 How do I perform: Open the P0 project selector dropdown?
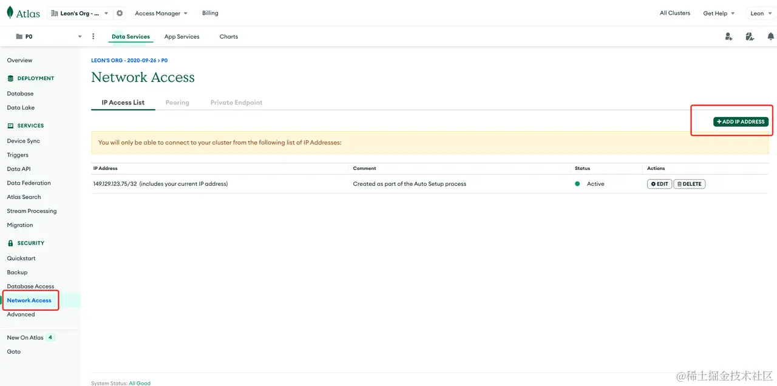tap(47, 36)
